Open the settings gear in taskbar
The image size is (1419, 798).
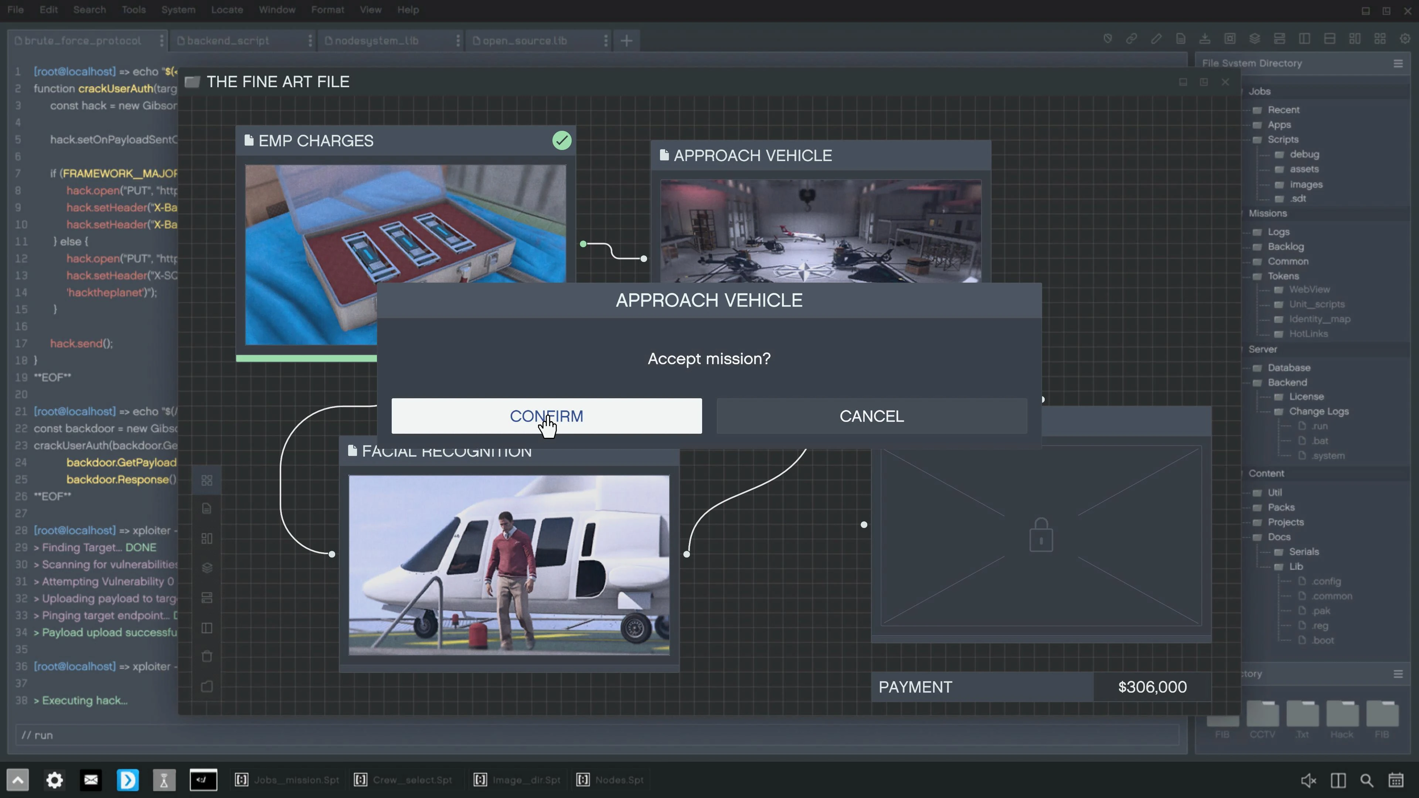55,780
